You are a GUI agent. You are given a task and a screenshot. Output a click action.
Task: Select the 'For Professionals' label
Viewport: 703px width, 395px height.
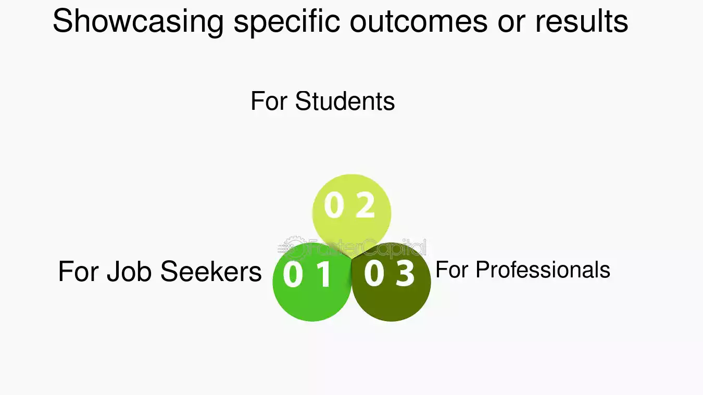523,270
